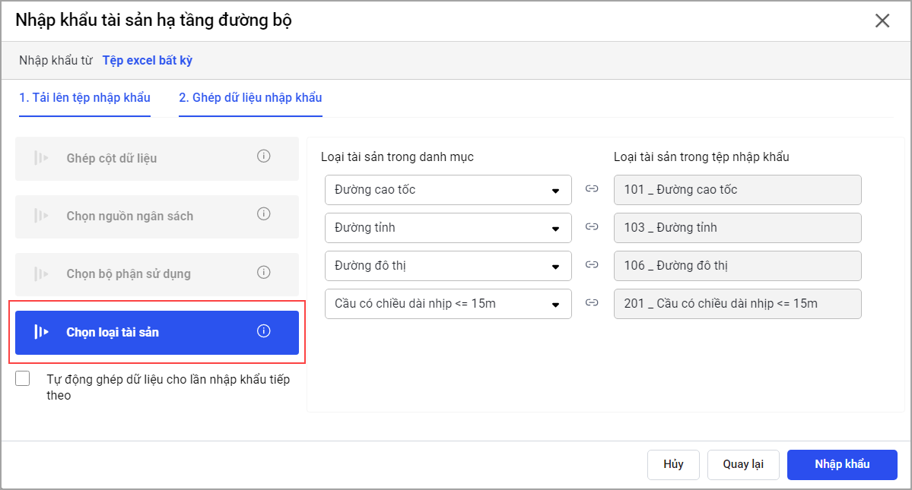912x490 pixels.
Task: Click the Quay lại button
Action: click(743, 464)
